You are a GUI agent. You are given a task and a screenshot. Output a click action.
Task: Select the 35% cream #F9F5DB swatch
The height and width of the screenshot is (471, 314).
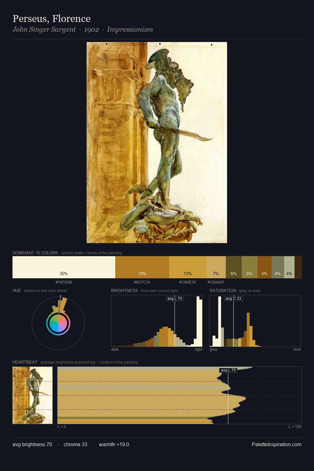tap(64, 267)
